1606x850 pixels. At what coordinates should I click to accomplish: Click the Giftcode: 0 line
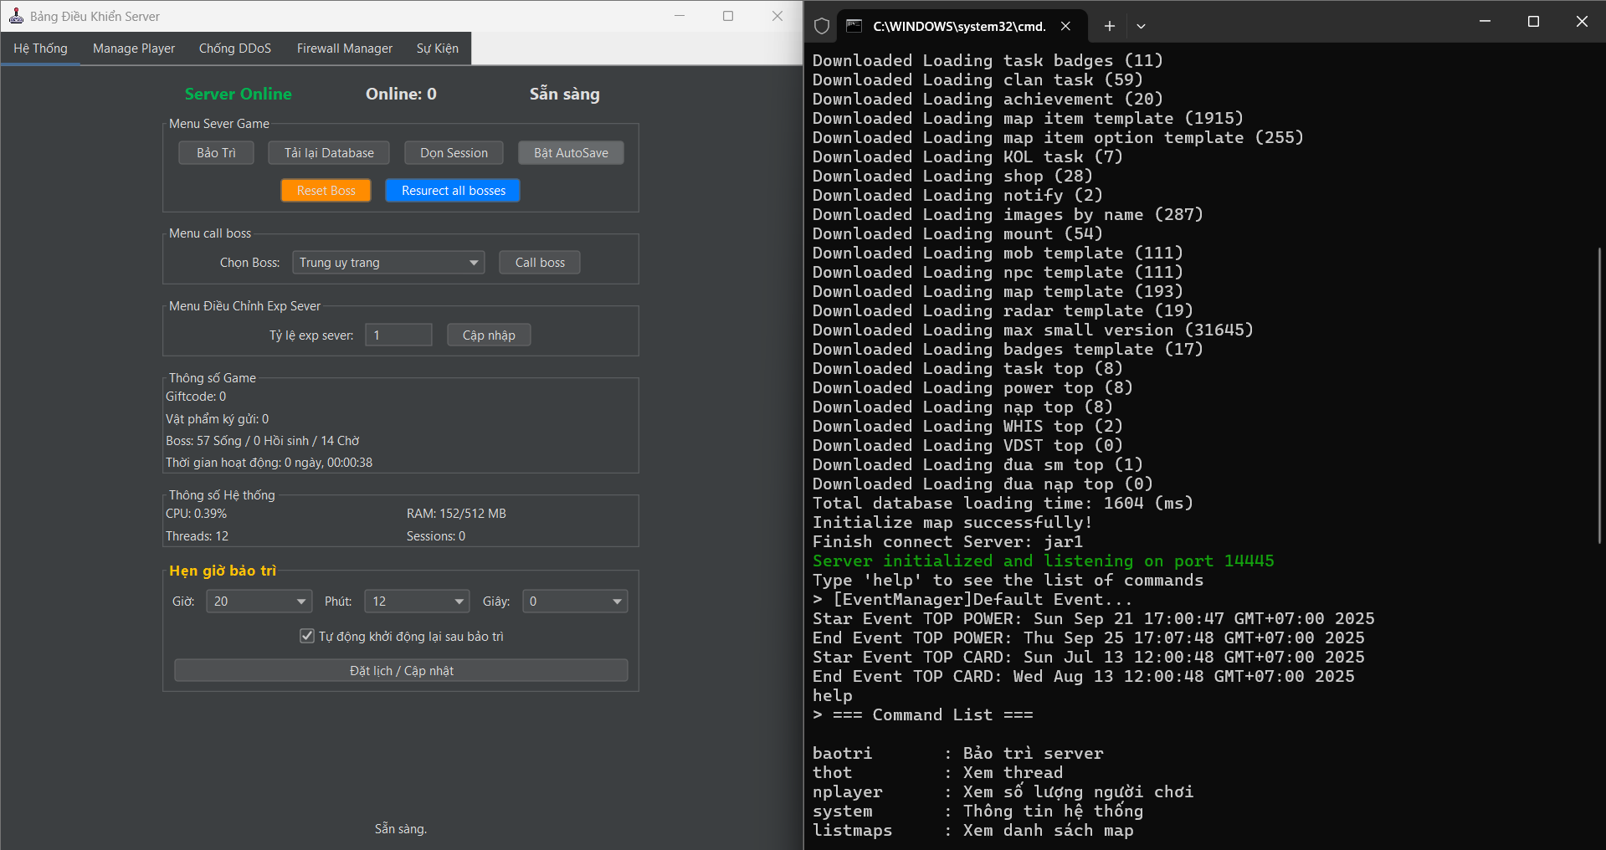pyautogui.click(x=196, y=397)
